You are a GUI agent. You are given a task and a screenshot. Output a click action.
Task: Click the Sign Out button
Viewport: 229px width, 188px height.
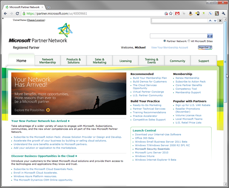(205, 48)
